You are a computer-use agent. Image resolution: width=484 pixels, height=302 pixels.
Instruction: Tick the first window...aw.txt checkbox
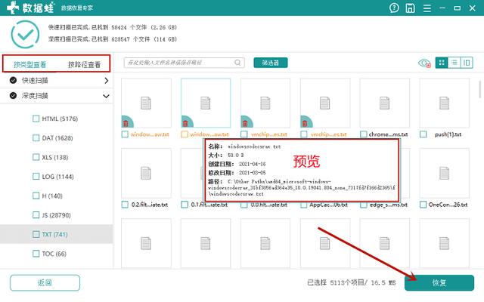125,134
